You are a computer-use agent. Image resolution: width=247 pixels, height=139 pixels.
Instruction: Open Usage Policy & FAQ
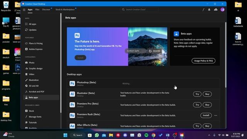click(x=203, y=61)
